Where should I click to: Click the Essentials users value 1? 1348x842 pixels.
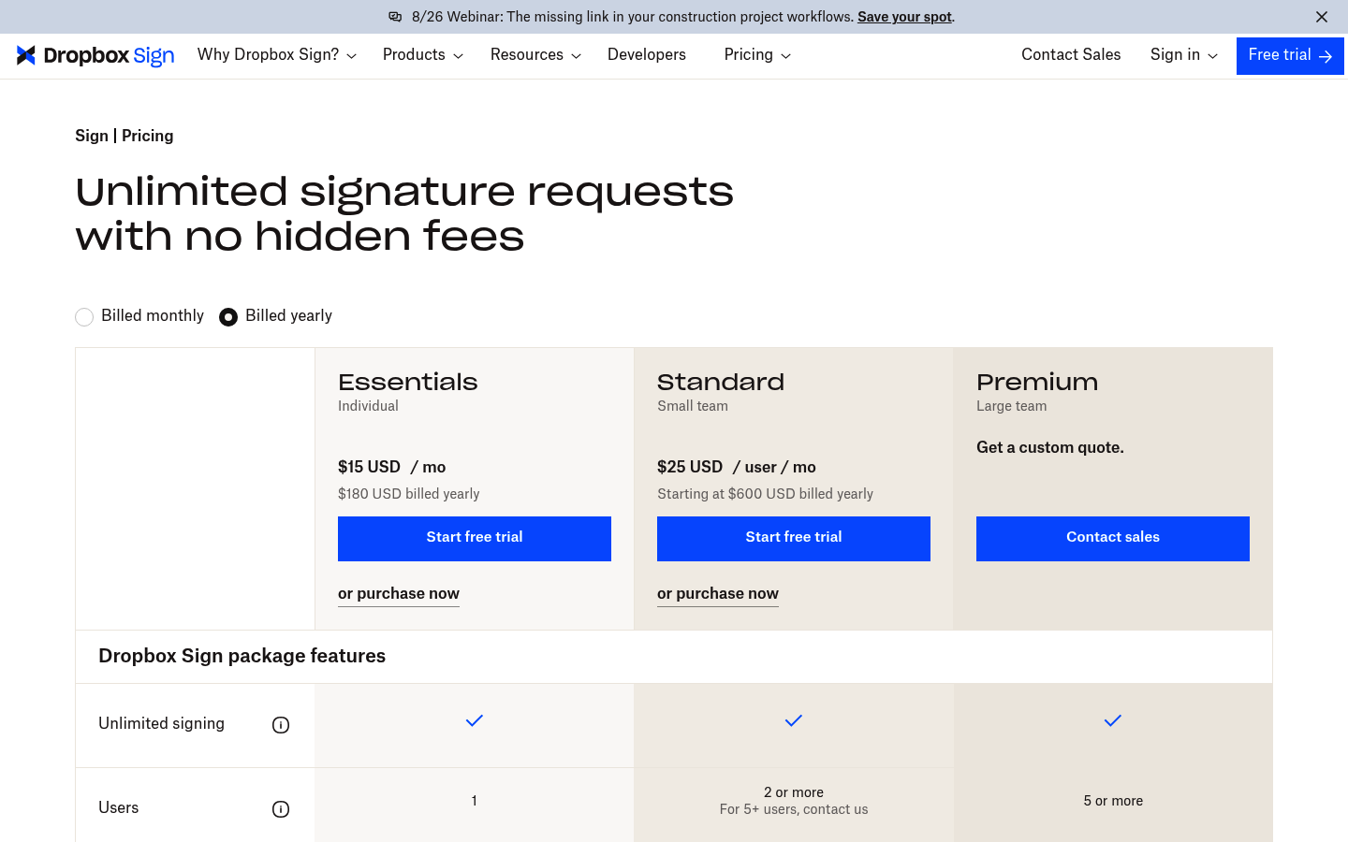[x=475, y=801]
